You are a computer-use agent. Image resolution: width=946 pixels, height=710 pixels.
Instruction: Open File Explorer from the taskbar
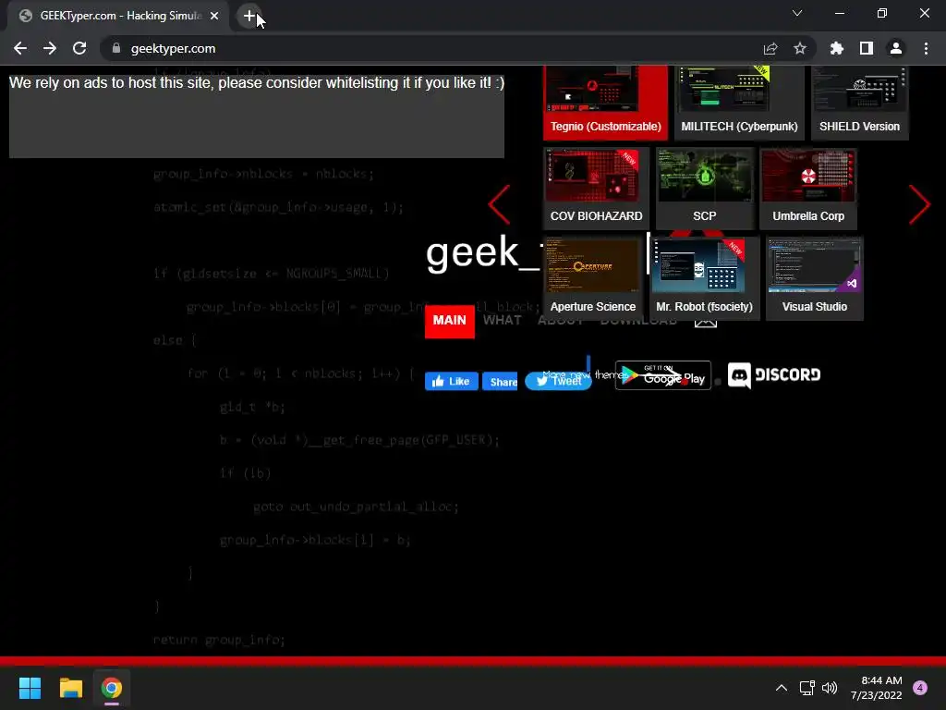(70, 688)
